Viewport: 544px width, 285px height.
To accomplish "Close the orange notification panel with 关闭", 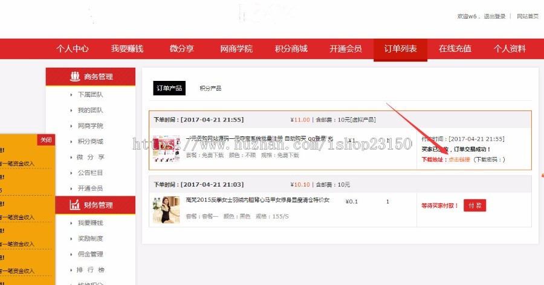I will 46,139.
